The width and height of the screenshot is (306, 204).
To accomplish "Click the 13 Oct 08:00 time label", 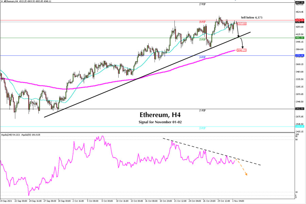I will (x=137, y=201).
